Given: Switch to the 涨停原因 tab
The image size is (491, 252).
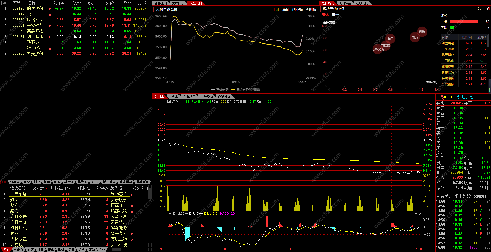Looking at the screenshot, I should pyautogui.click(x=161, y=3).
